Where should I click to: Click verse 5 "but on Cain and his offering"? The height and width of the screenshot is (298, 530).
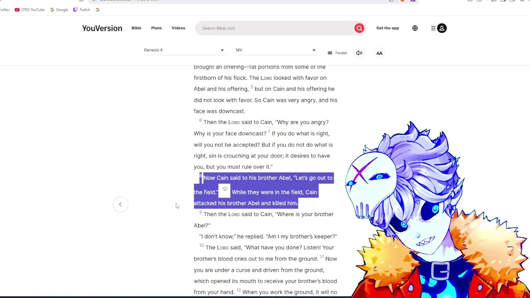(290, 89)
